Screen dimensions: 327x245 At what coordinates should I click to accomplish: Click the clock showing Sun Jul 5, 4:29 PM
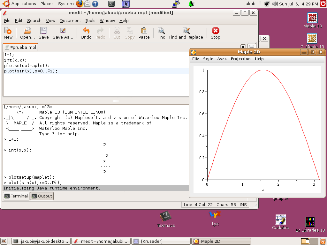[x=299, y=4]
